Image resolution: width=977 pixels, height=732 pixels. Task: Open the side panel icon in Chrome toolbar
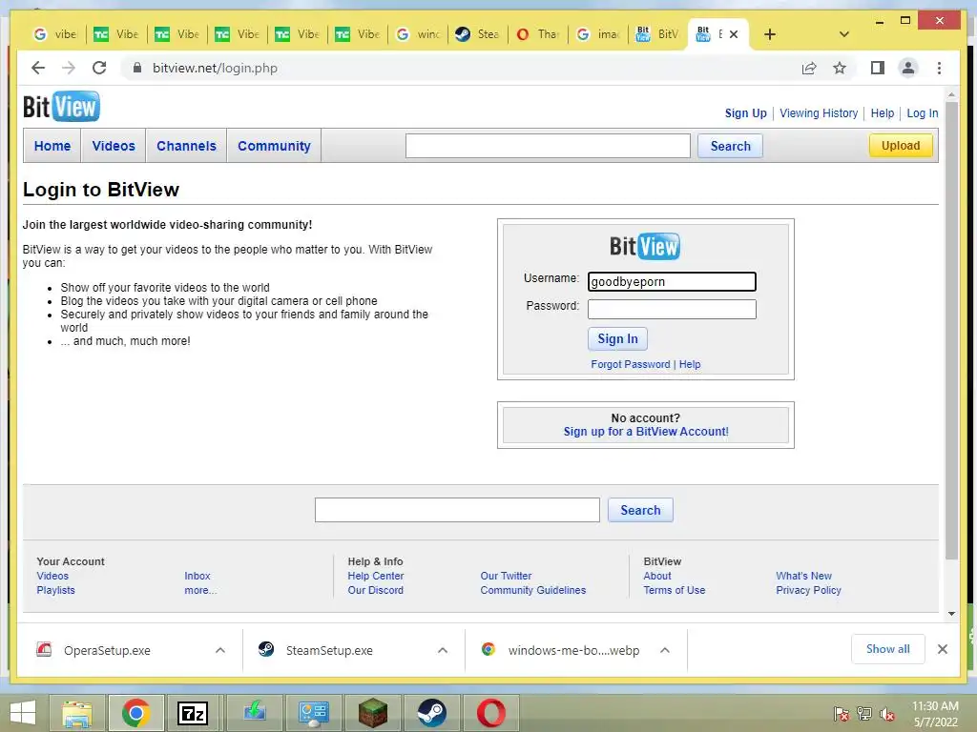pos(878,68)
